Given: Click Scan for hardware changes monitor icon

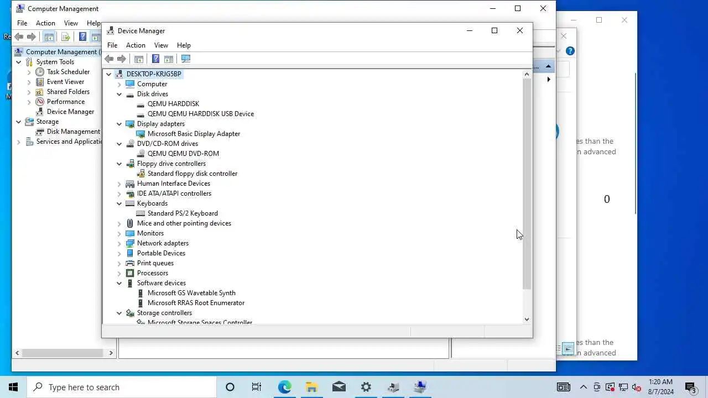Looking at the screenshot, I should [x=186, y=59].
